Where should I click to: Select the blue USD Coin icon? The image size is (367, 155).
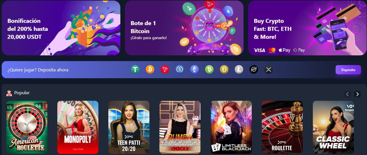[x=180, y=69]
